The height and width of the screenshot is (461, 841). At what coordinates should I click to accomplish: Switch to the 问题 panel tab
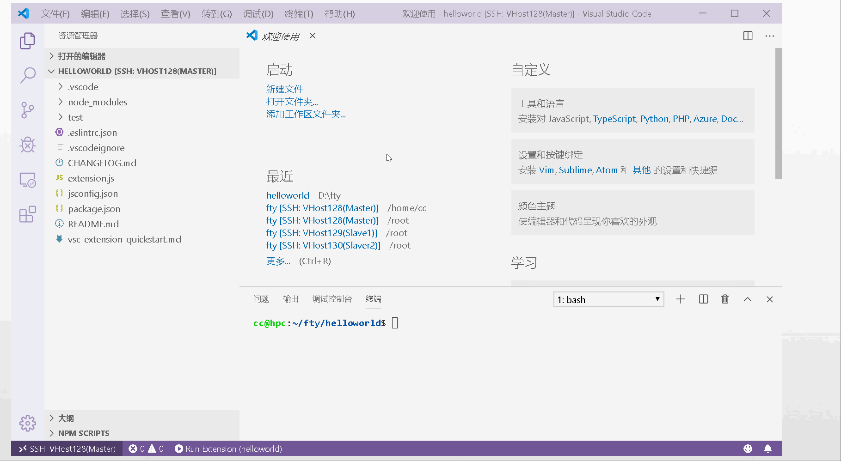[261, 299]
